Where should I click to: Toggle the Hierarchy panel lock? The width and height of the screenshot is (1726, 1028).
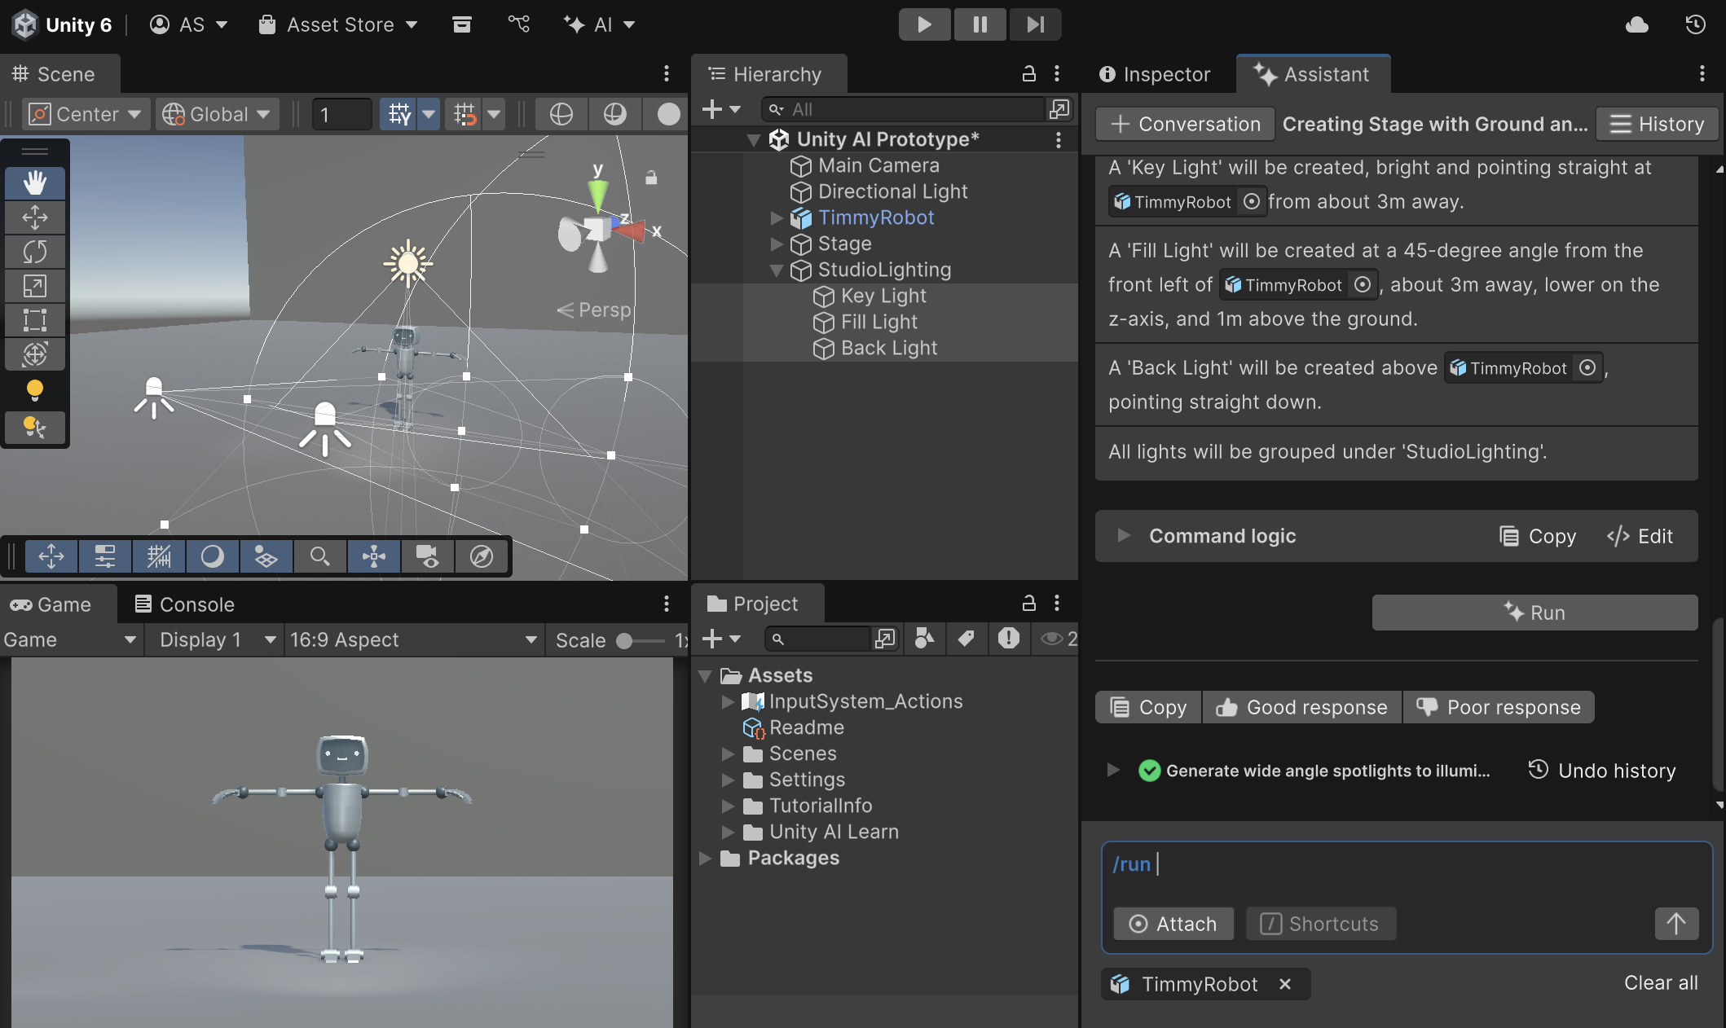1028,74
